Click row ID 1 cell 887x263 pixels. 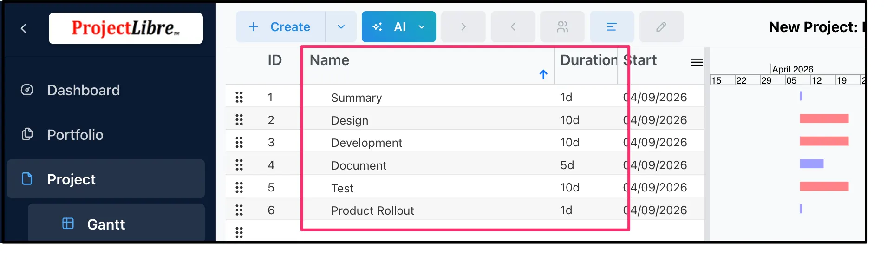click(270, 97)
